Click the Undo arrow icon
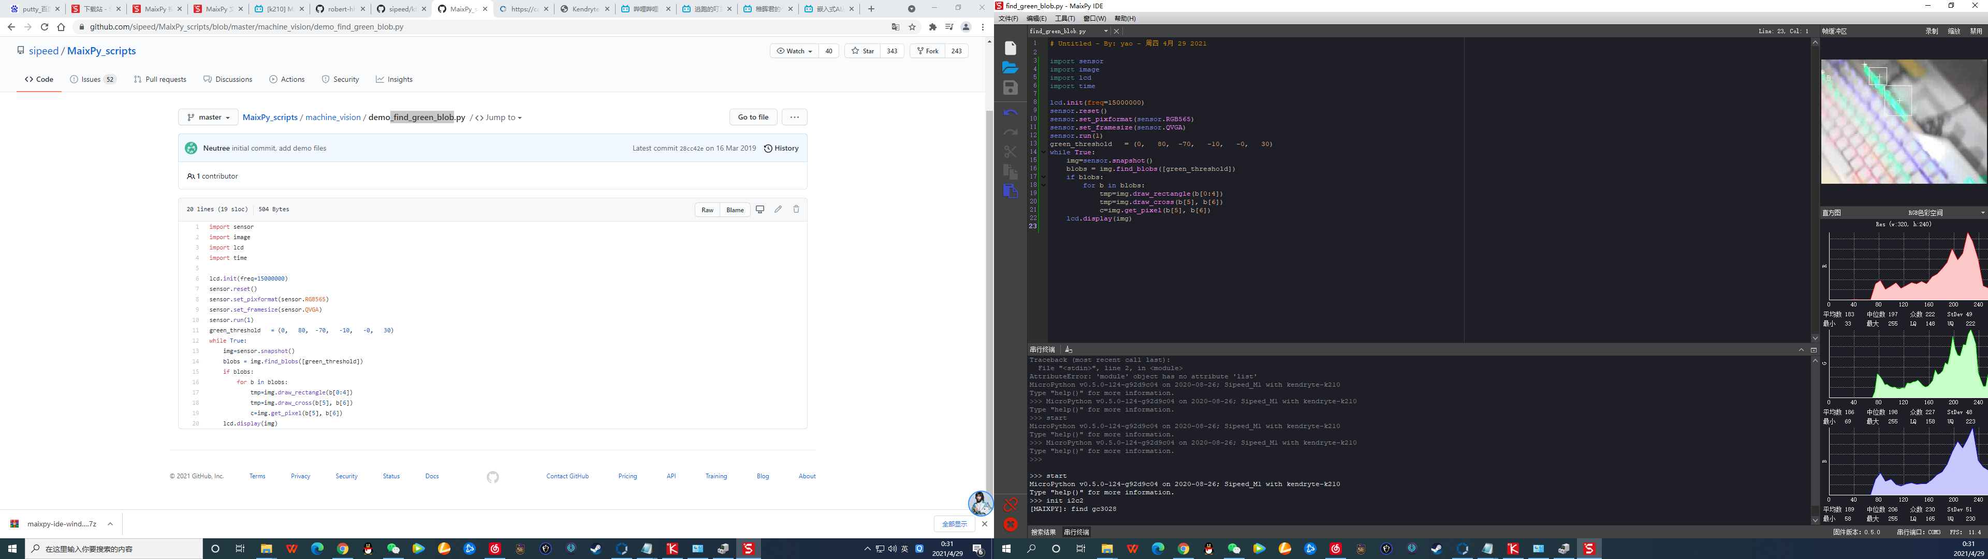Screen dimensions: 1988x559 1010,113
